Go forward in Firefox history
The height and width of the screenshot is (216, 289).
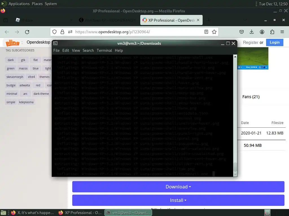coord(17,32)
